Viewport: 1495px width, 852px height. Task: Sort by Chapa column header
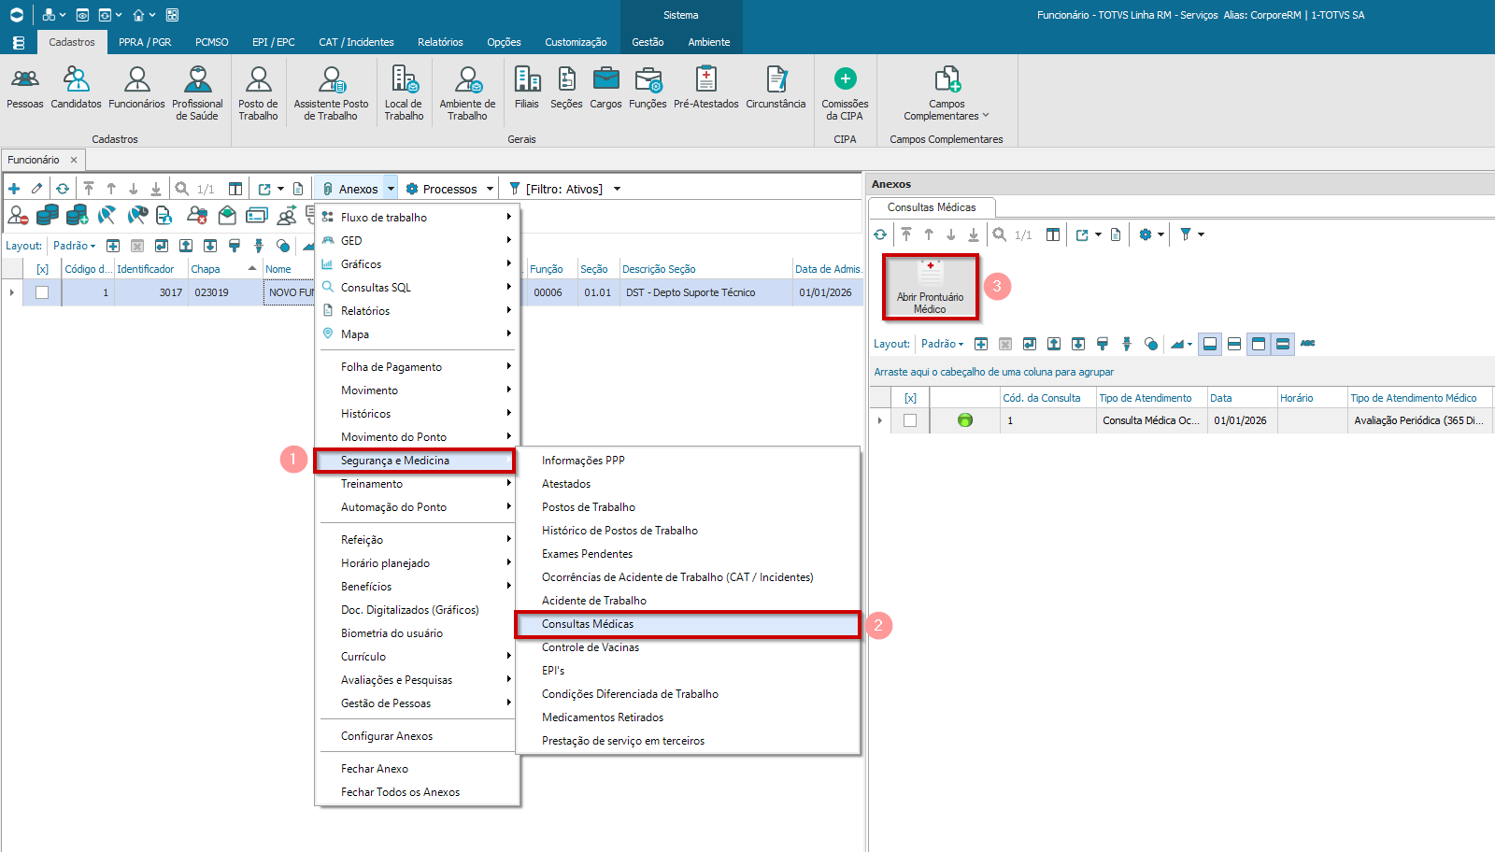tap(223, 269)
